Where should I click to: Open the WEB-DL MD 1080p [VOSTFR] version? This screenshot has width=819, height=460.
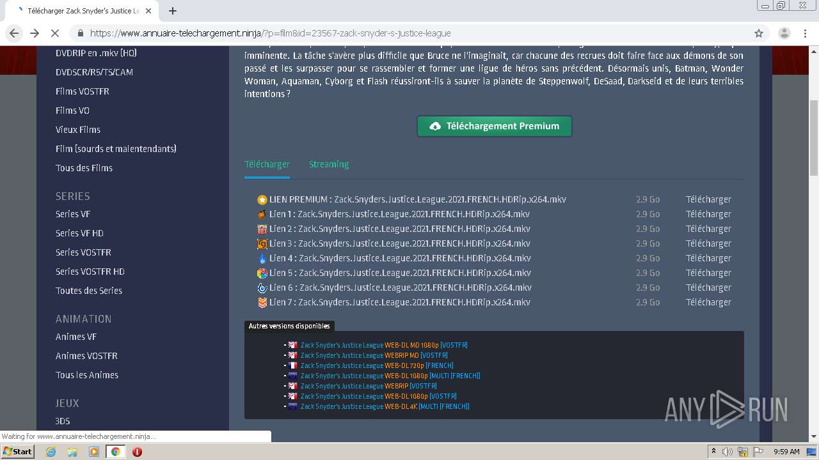click(x=384, y=345)
